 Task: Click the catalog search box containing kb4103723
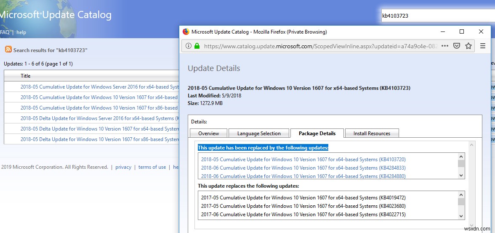pos(438,16)
